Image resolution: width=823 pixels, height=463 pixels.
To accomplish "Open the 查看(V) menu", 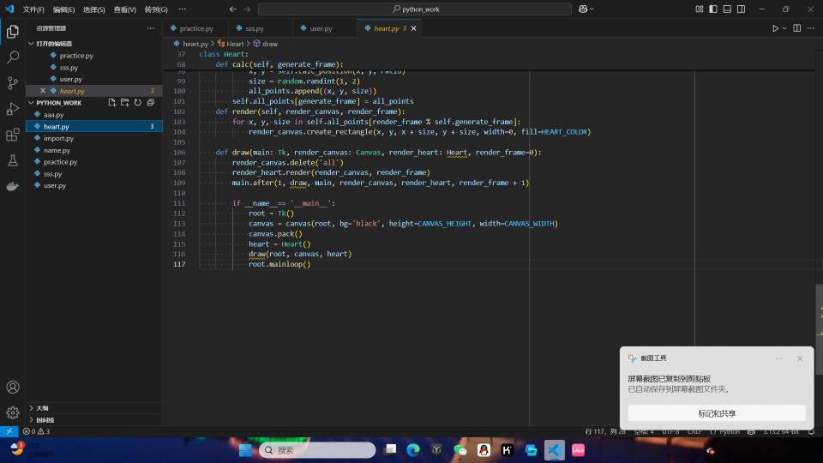I will 125,9.
